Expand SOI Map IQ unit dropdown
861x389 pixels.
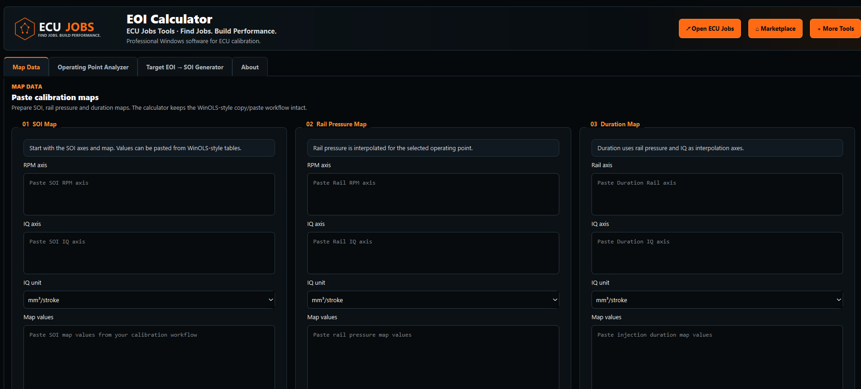(149, 300)
